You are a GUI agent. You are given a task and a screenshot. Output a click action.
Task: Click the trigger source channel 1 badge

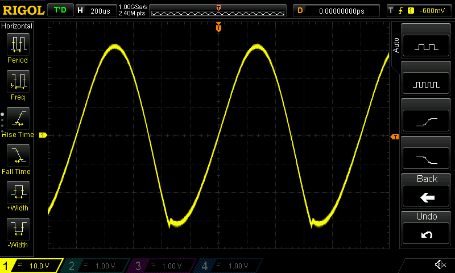coord(411,11)
